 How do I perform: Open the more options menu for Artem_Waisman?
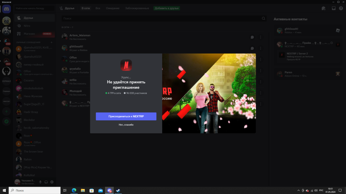260,37
